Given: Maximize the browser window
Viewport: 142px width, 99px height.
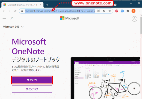Looking at the screenshot, I should pyautogui.click(x=131, y=3).
